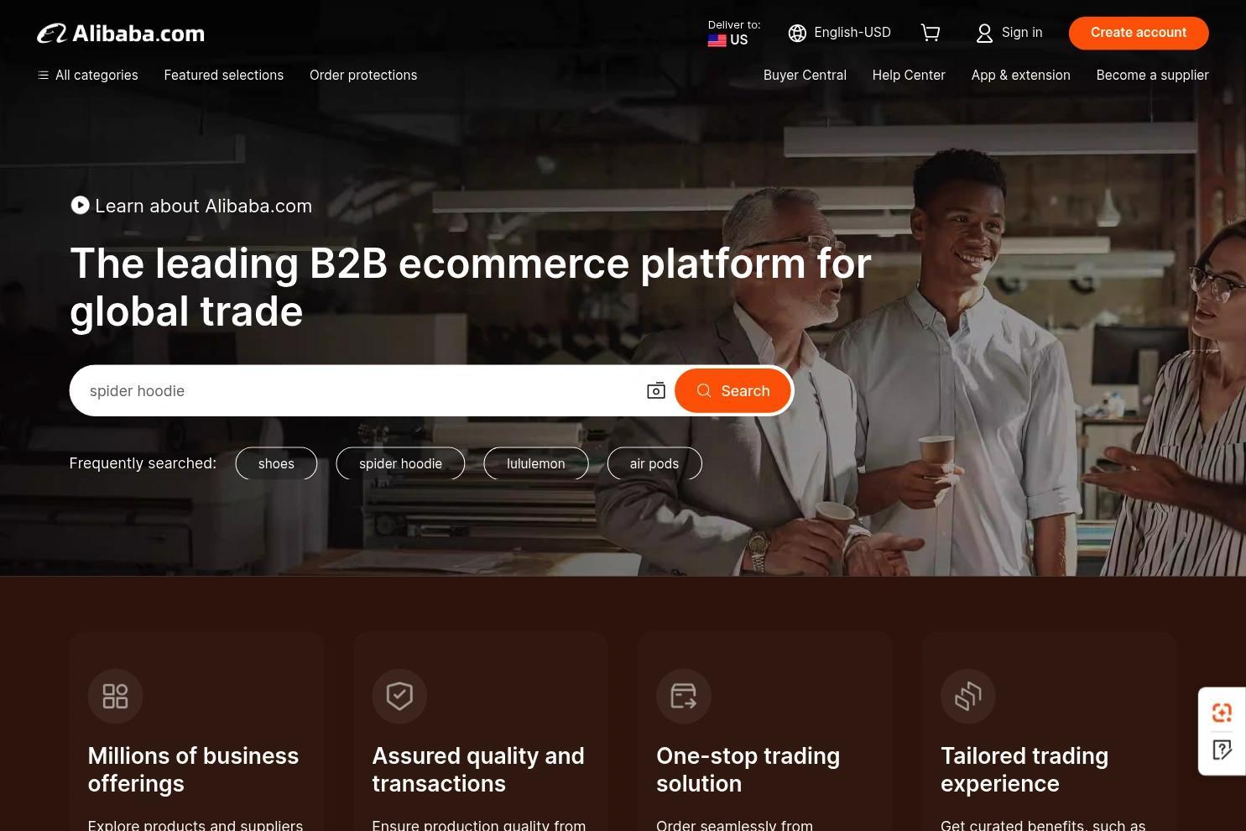This screenshot has width=1246, height=831.
Task: Click the user profile icon
Action: 983,33
